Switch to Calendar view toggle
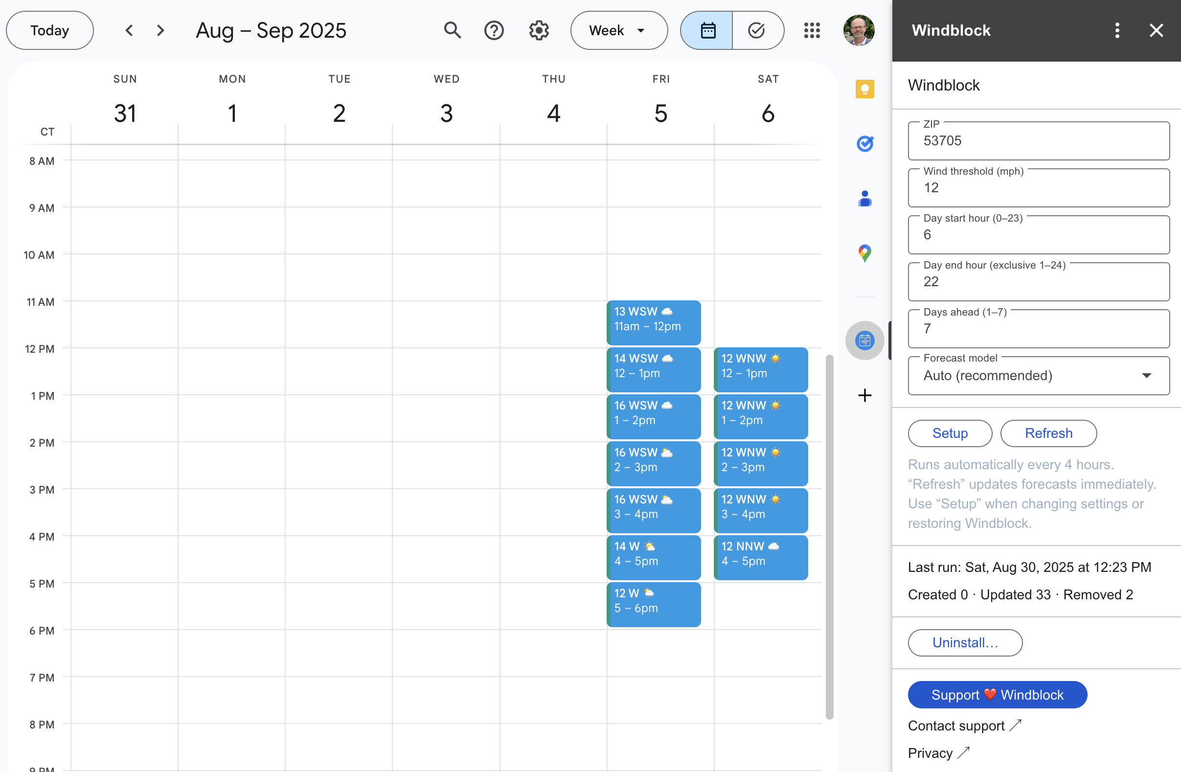 tap(707, 31)
